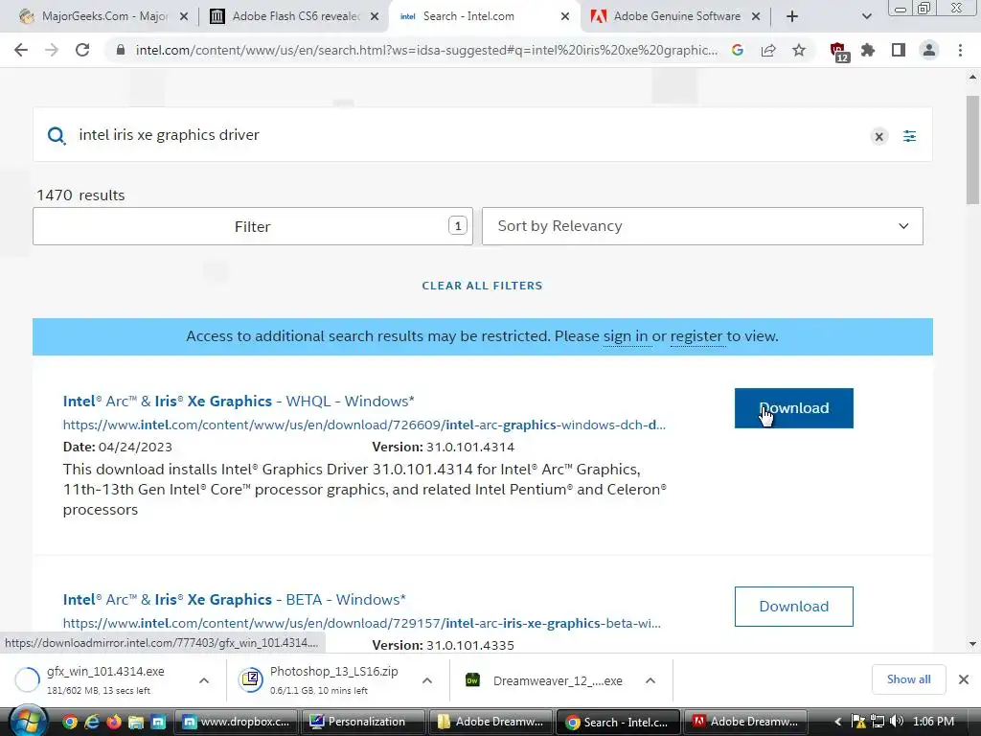Viewport: 981px width, 736px height.
Task: Open the Adobe Dreamw... folder taskbar item
Action: (x=490, y=722)
